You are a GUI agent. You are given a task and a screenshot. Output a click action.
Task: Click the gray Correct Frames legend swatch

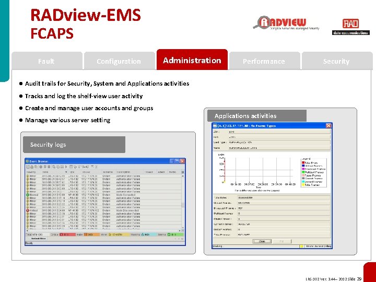pos(303,179)
